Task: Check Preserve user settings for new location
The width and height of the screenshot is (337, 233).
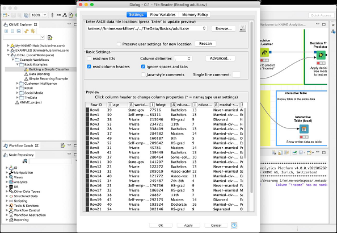Action: (119, 44)
